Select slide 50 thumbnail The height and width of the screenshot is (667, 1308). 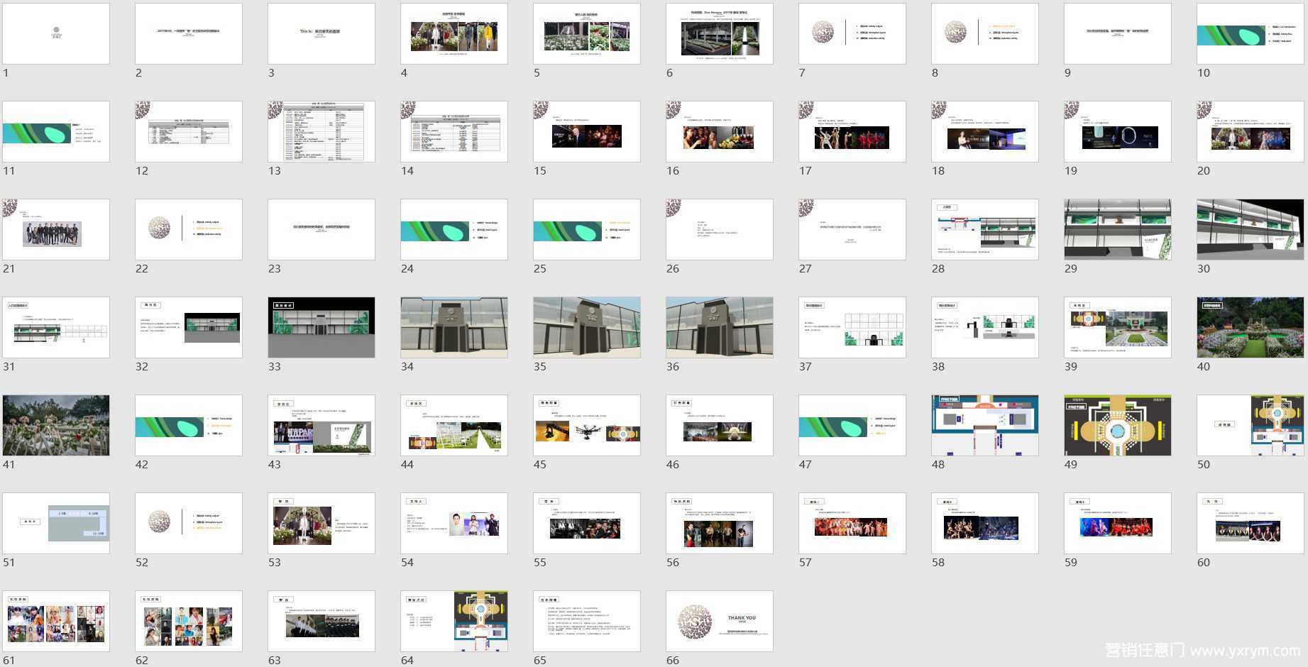1251,425
